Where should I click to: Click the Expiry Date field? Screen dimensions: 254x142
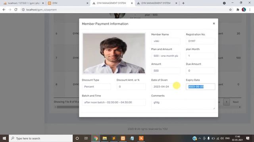point(200,87)
